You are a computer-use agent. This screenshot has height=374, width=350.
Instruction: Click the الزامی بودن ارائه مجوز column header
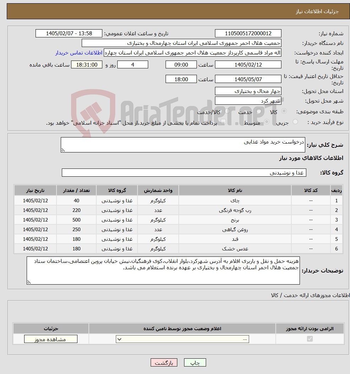tap(309, 328)
